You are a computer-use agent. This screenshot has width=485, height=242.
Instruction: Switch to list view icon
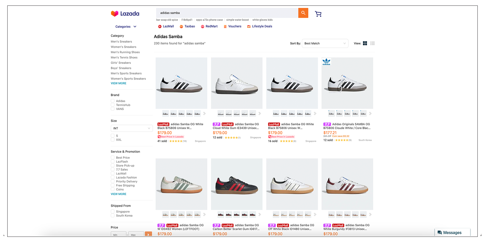click(373, 43)
